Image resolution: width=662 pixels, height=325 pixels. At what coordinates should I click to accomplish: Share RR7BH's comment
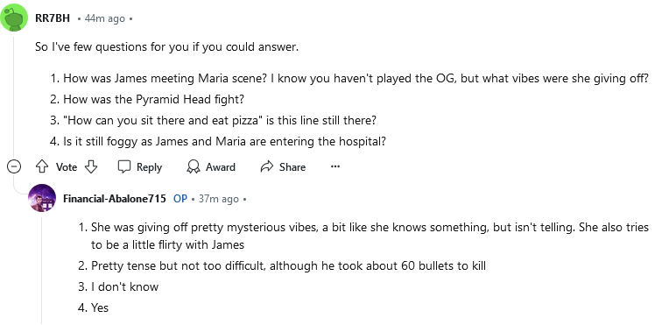283,167
